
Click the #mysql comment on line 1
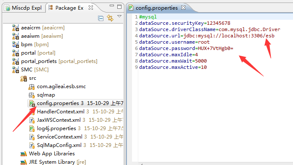pyautogui.click(x=148, y=17)
